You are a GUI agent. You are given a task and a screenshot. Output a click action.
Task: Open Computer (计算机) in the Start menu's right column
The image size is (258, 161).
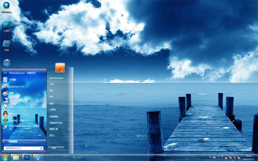pyautogui.click(x=52, y=110)
